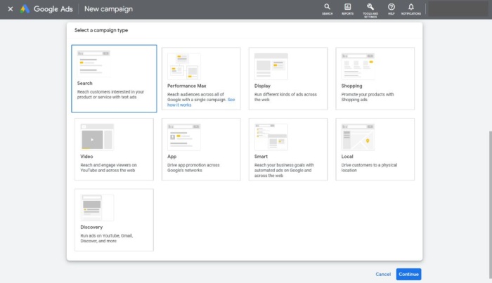Viewport: 492px width, 283px height.
Task: Open Tools and Settings wrench icon
Action: pos(370,10)
